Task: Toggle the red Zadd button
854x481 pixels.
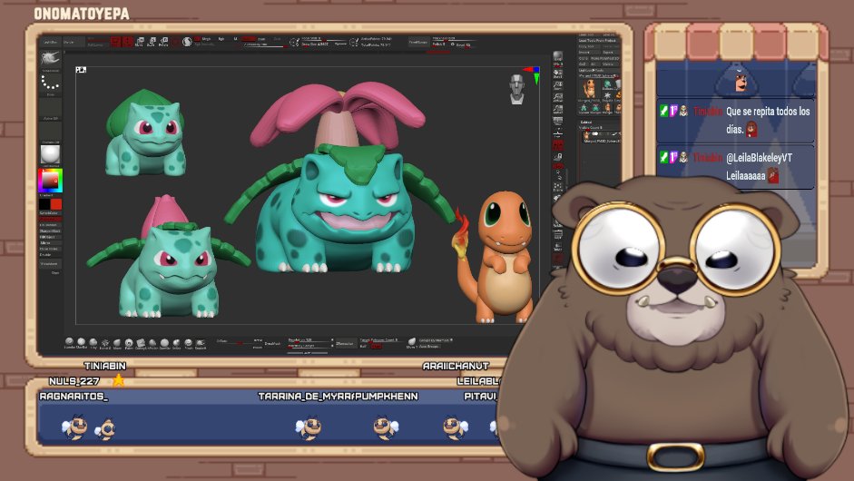Action: tap(249, 39)
